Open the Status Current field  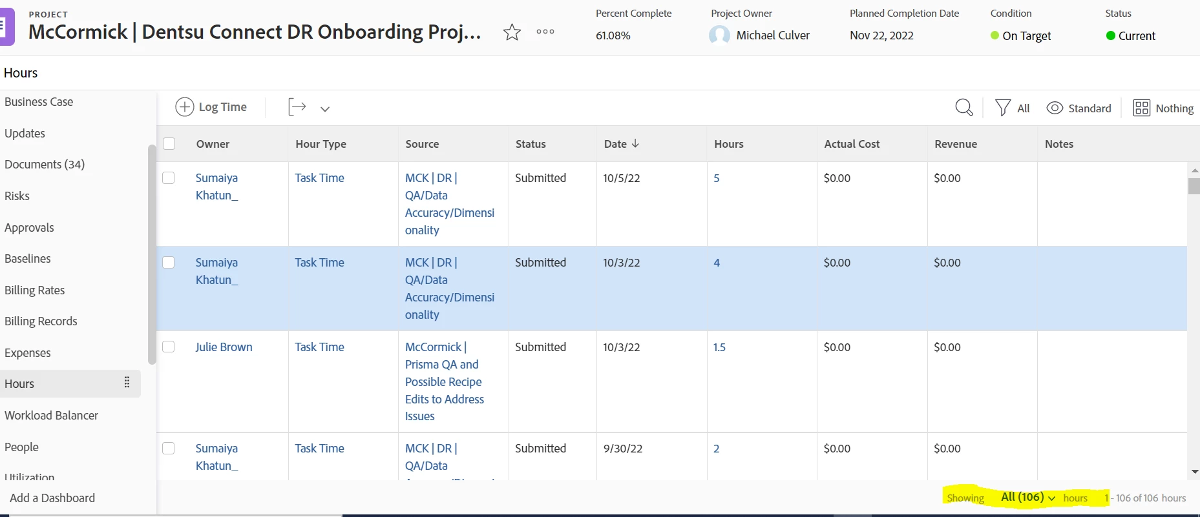1131,35
